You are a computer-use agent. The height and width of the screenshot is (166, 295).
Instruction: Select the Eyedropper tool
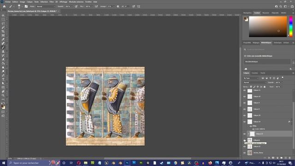tap(3, 39)
